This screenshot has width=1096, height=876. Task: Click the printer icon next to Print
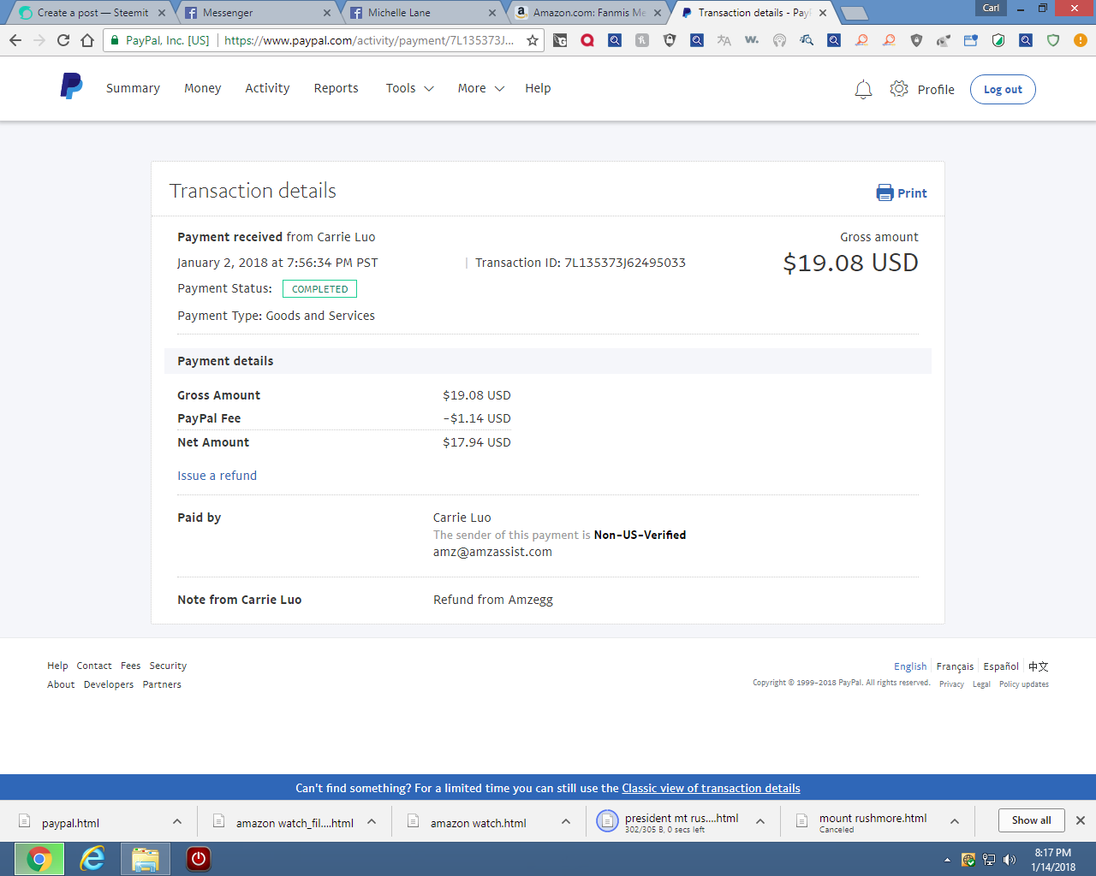point(885,192)
